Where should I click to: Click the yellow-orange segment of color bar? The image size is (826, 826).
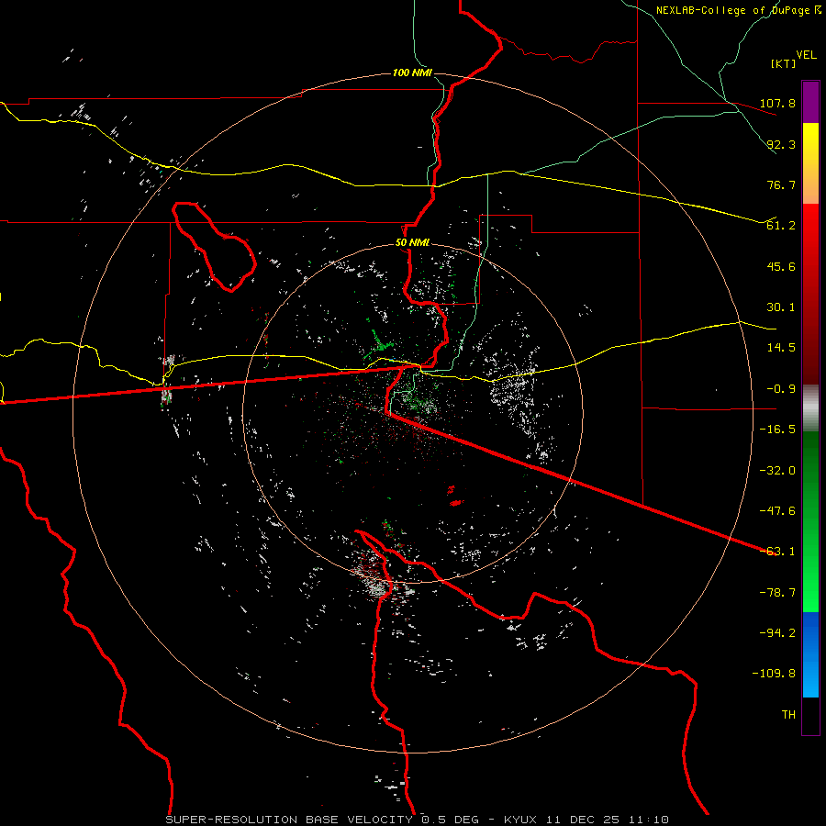[810, 163]
